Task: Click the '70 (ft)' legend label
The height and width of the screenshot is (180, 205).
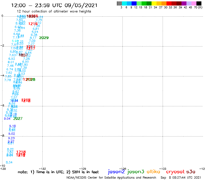Action: pyautogui.click(x=198, y=7)
